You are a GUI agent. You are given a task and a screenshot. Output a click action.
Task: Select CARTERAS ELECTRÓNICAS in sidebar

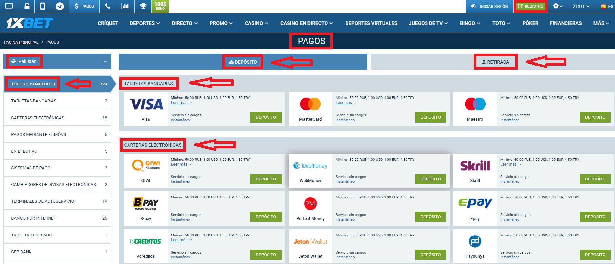57,118
